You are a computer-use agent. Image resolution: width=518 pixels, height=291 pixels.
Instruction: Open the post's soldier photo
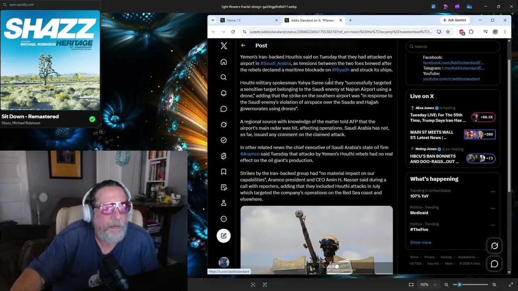316,240
